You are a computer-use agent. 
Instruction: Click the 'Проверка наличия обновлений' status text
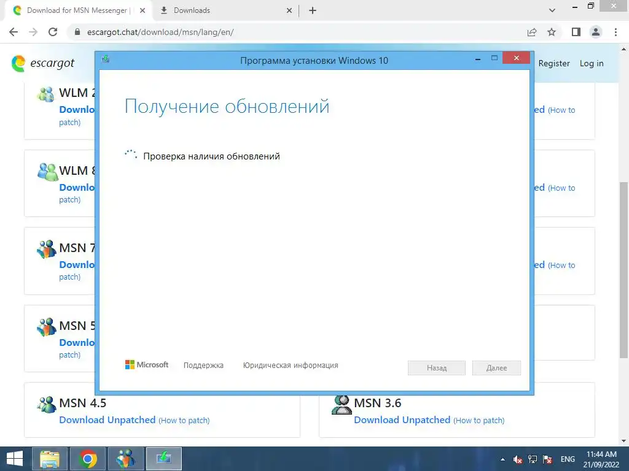(211, 156)
